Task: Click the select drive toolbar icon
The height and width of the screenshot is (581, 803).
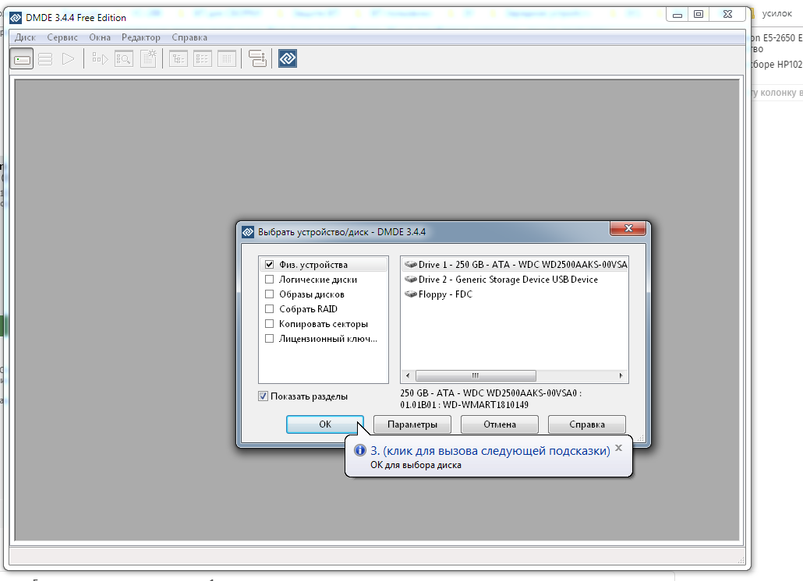Action: [x=22, y=58]
